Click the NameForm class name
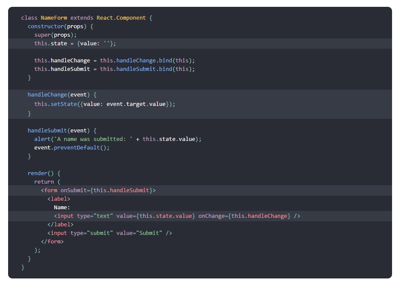This screenshot has width=401, height=284. (x=54, y=18)
